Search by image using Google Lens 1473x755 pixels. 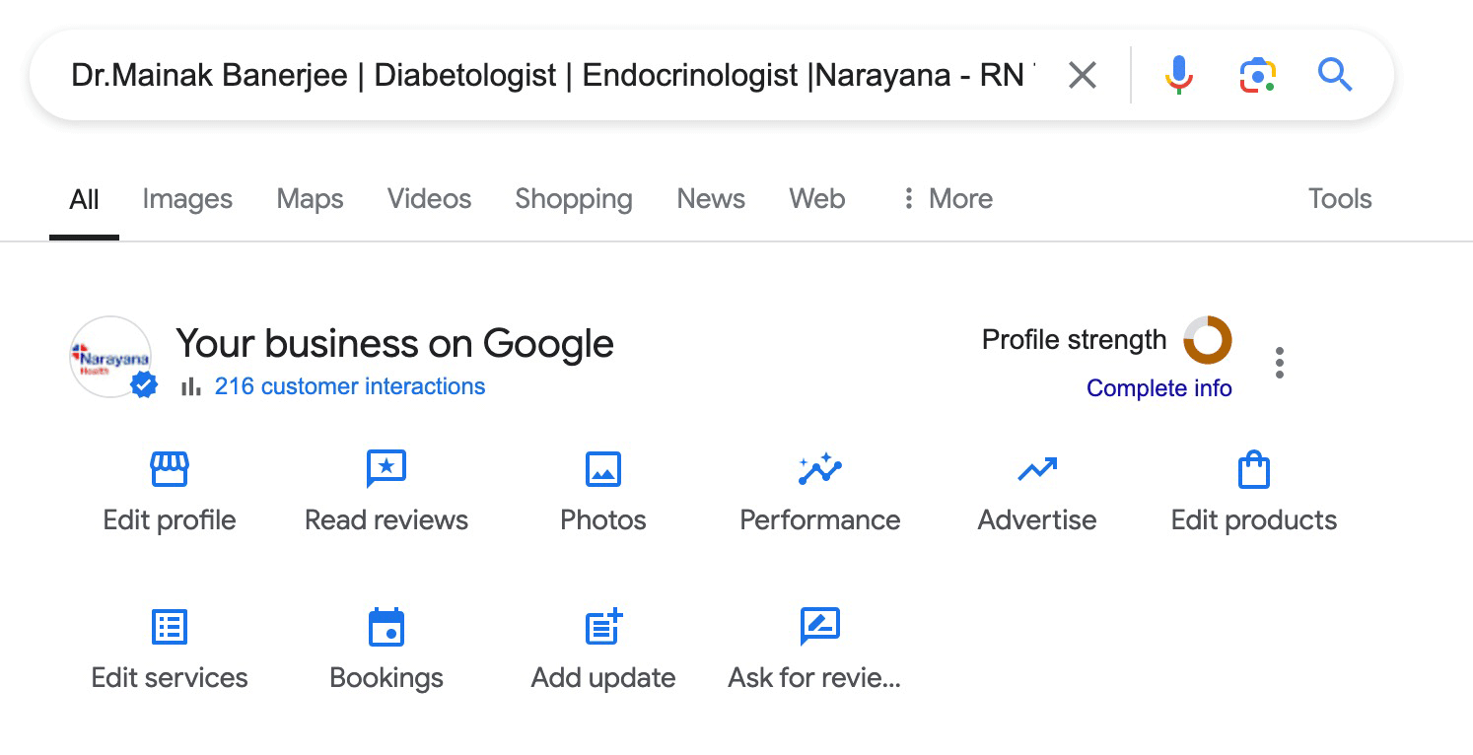point(1256,74)
